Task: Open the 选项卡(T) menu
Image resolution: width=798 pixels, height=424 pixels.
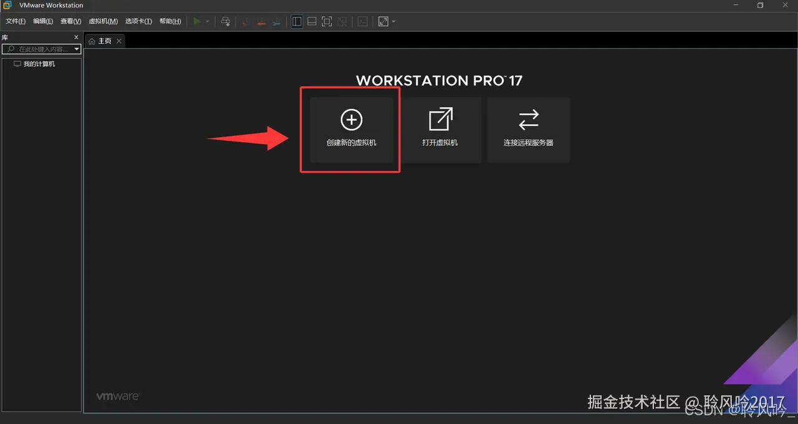Action: pyautogui.click(x=138, y=21)
